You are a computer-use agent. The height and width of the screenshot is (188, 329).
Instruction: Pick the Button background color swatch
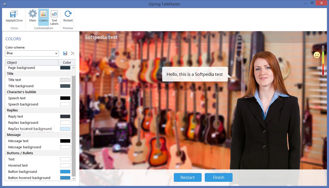[x=65, y=172]
